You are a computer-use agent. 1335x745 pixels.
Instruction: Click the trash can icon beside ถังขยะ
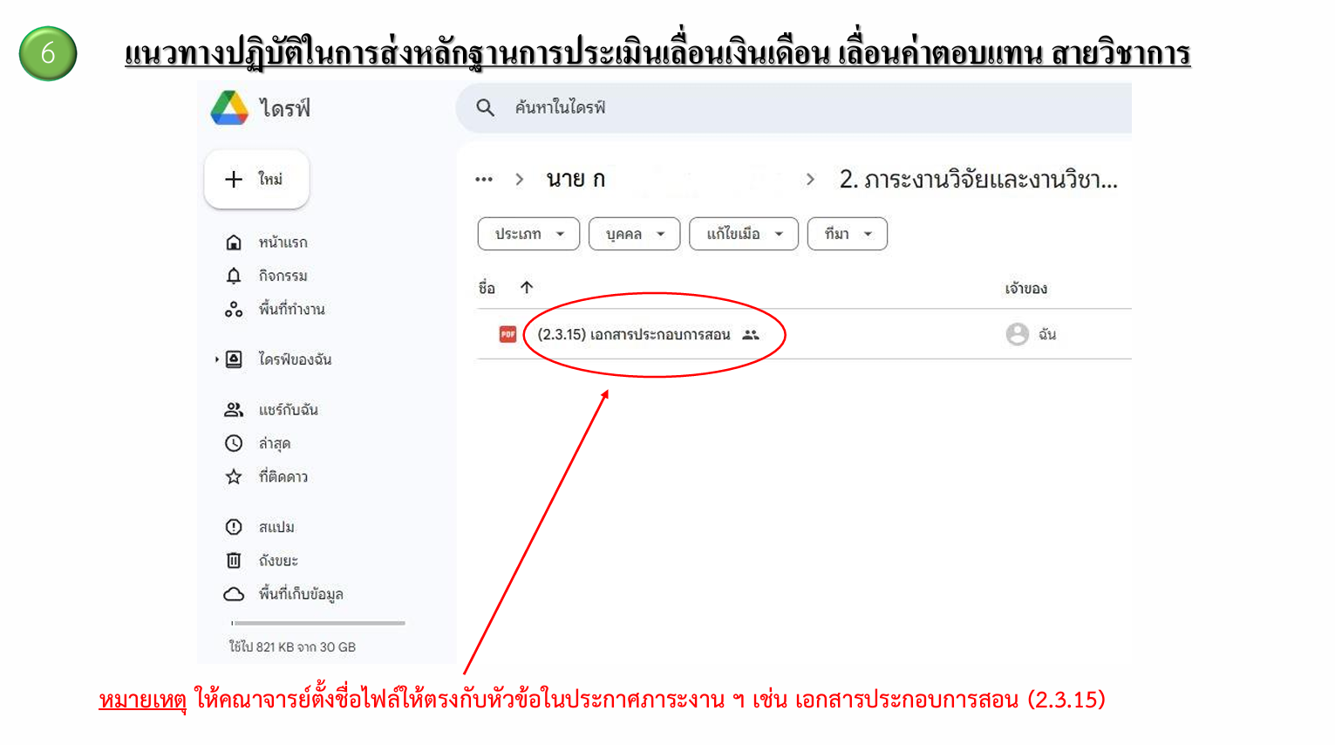[x=234, y=560]
